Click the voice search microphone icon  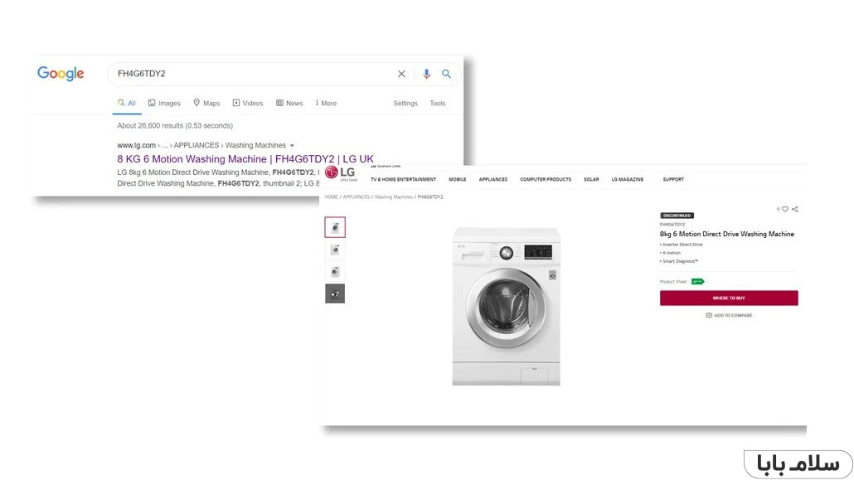click(x=426, y=74)
